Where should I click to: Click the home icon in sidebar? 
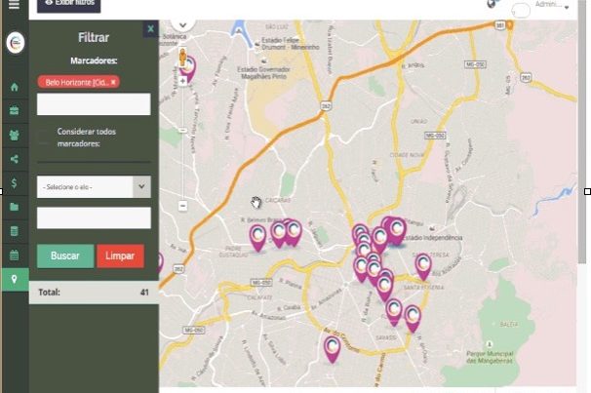click(14, 87)
